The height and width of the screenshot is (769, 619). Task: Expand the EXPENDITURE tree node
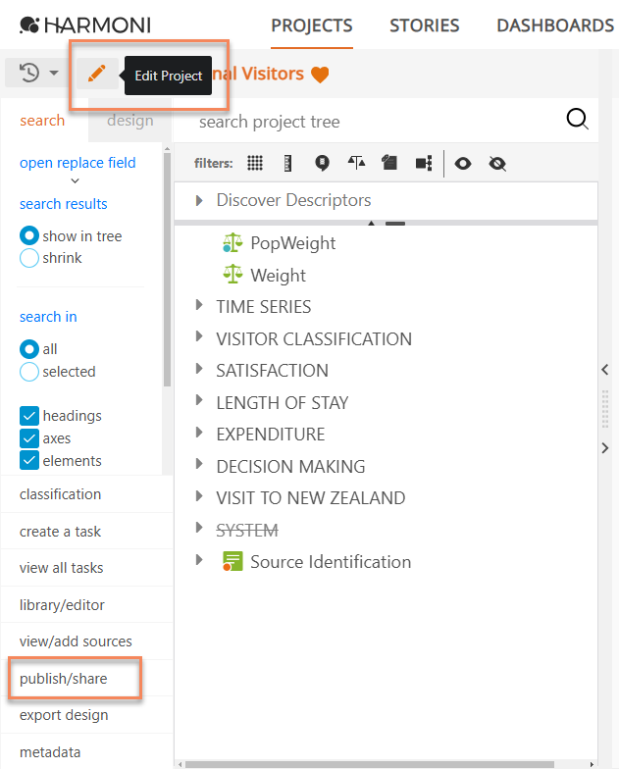click(x=200, y=434)
